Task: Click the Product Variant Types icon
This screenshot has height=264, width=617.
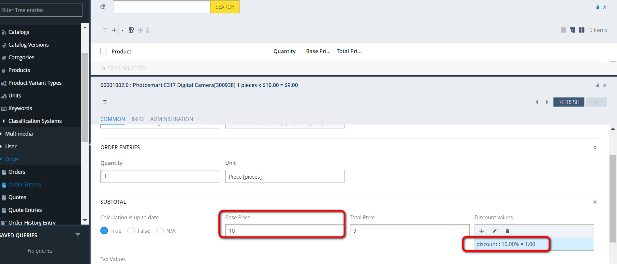Action: (x=4, y=83)
